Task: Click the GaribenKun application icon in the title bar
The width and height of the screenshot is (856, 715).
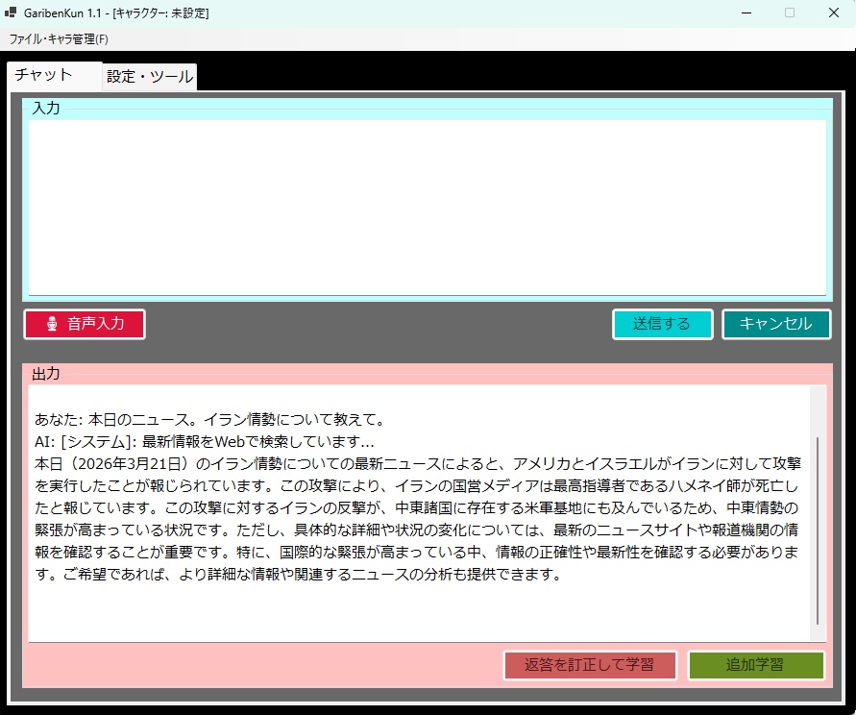Action: (12, 12)
